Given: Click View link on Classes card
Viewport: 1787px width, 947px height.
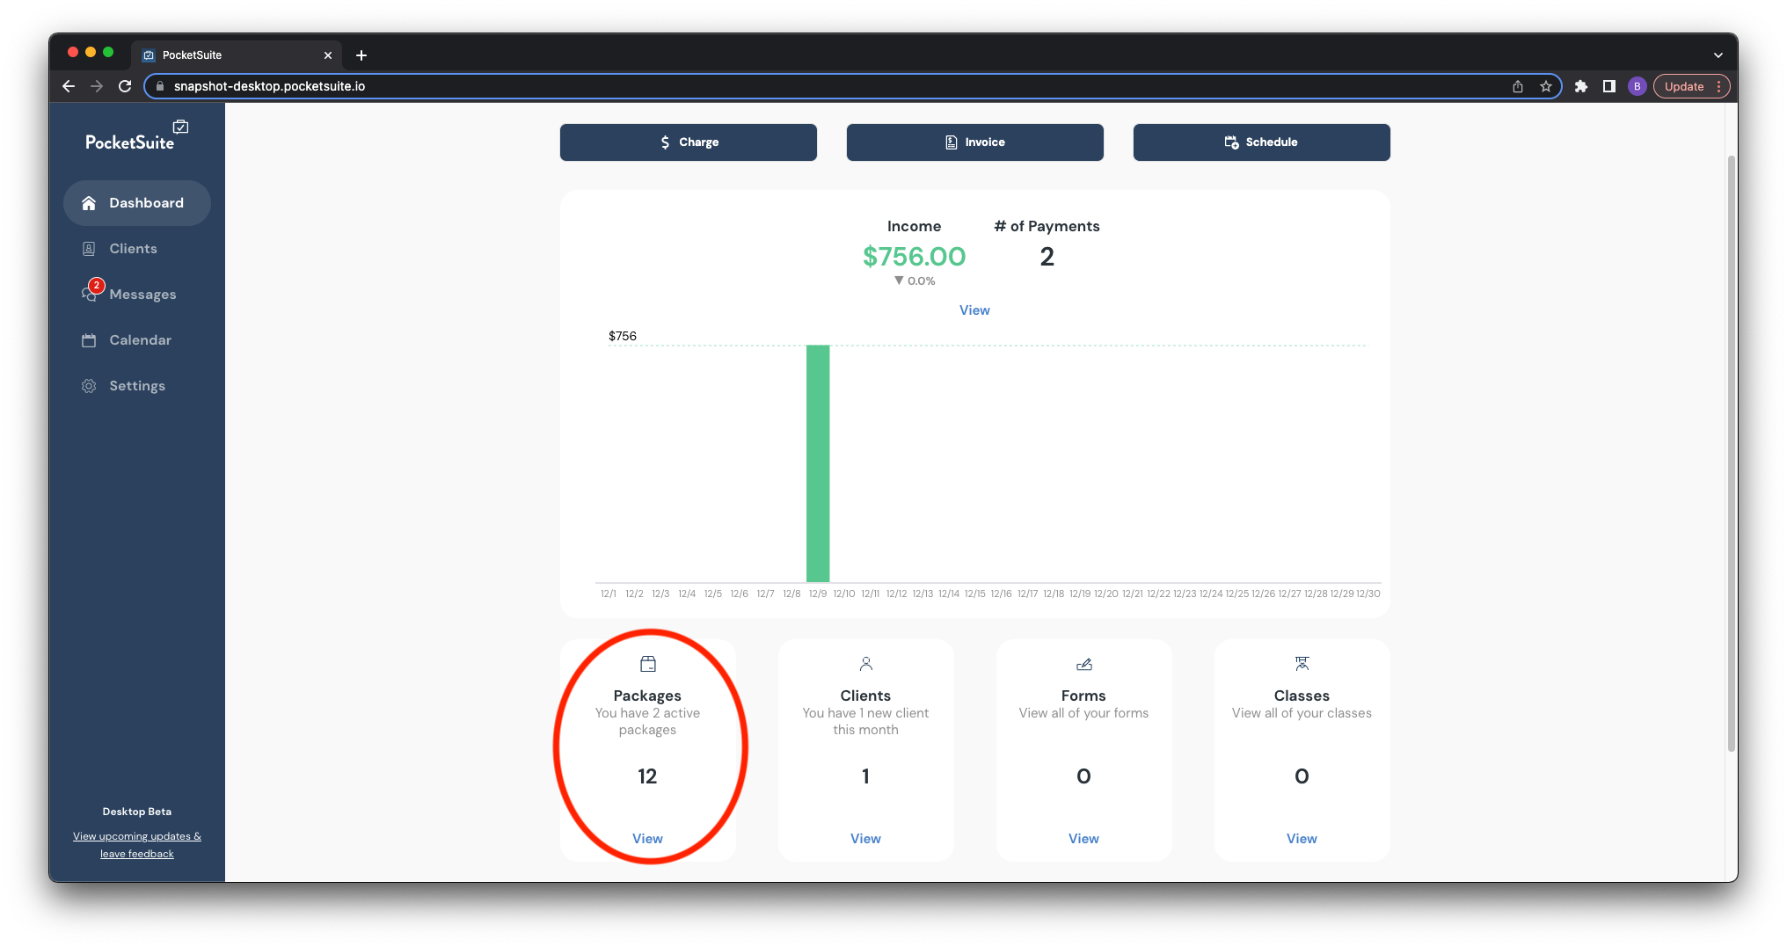Looking at the screenshot, I should coord(1302,839).
